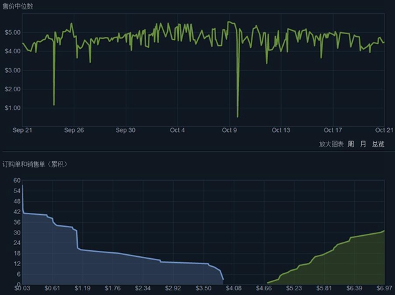The width and height of the screenshot is (395, 295).
Task: Click the green sell-orders curve end at $6.97
Action: (x=384, y=231)
